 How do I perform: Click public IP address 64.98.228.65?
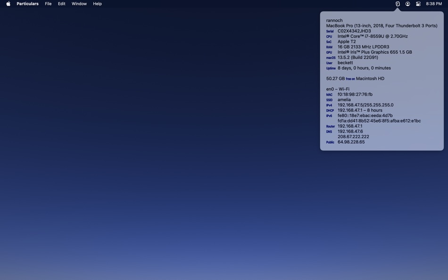[x=351, y=142]
